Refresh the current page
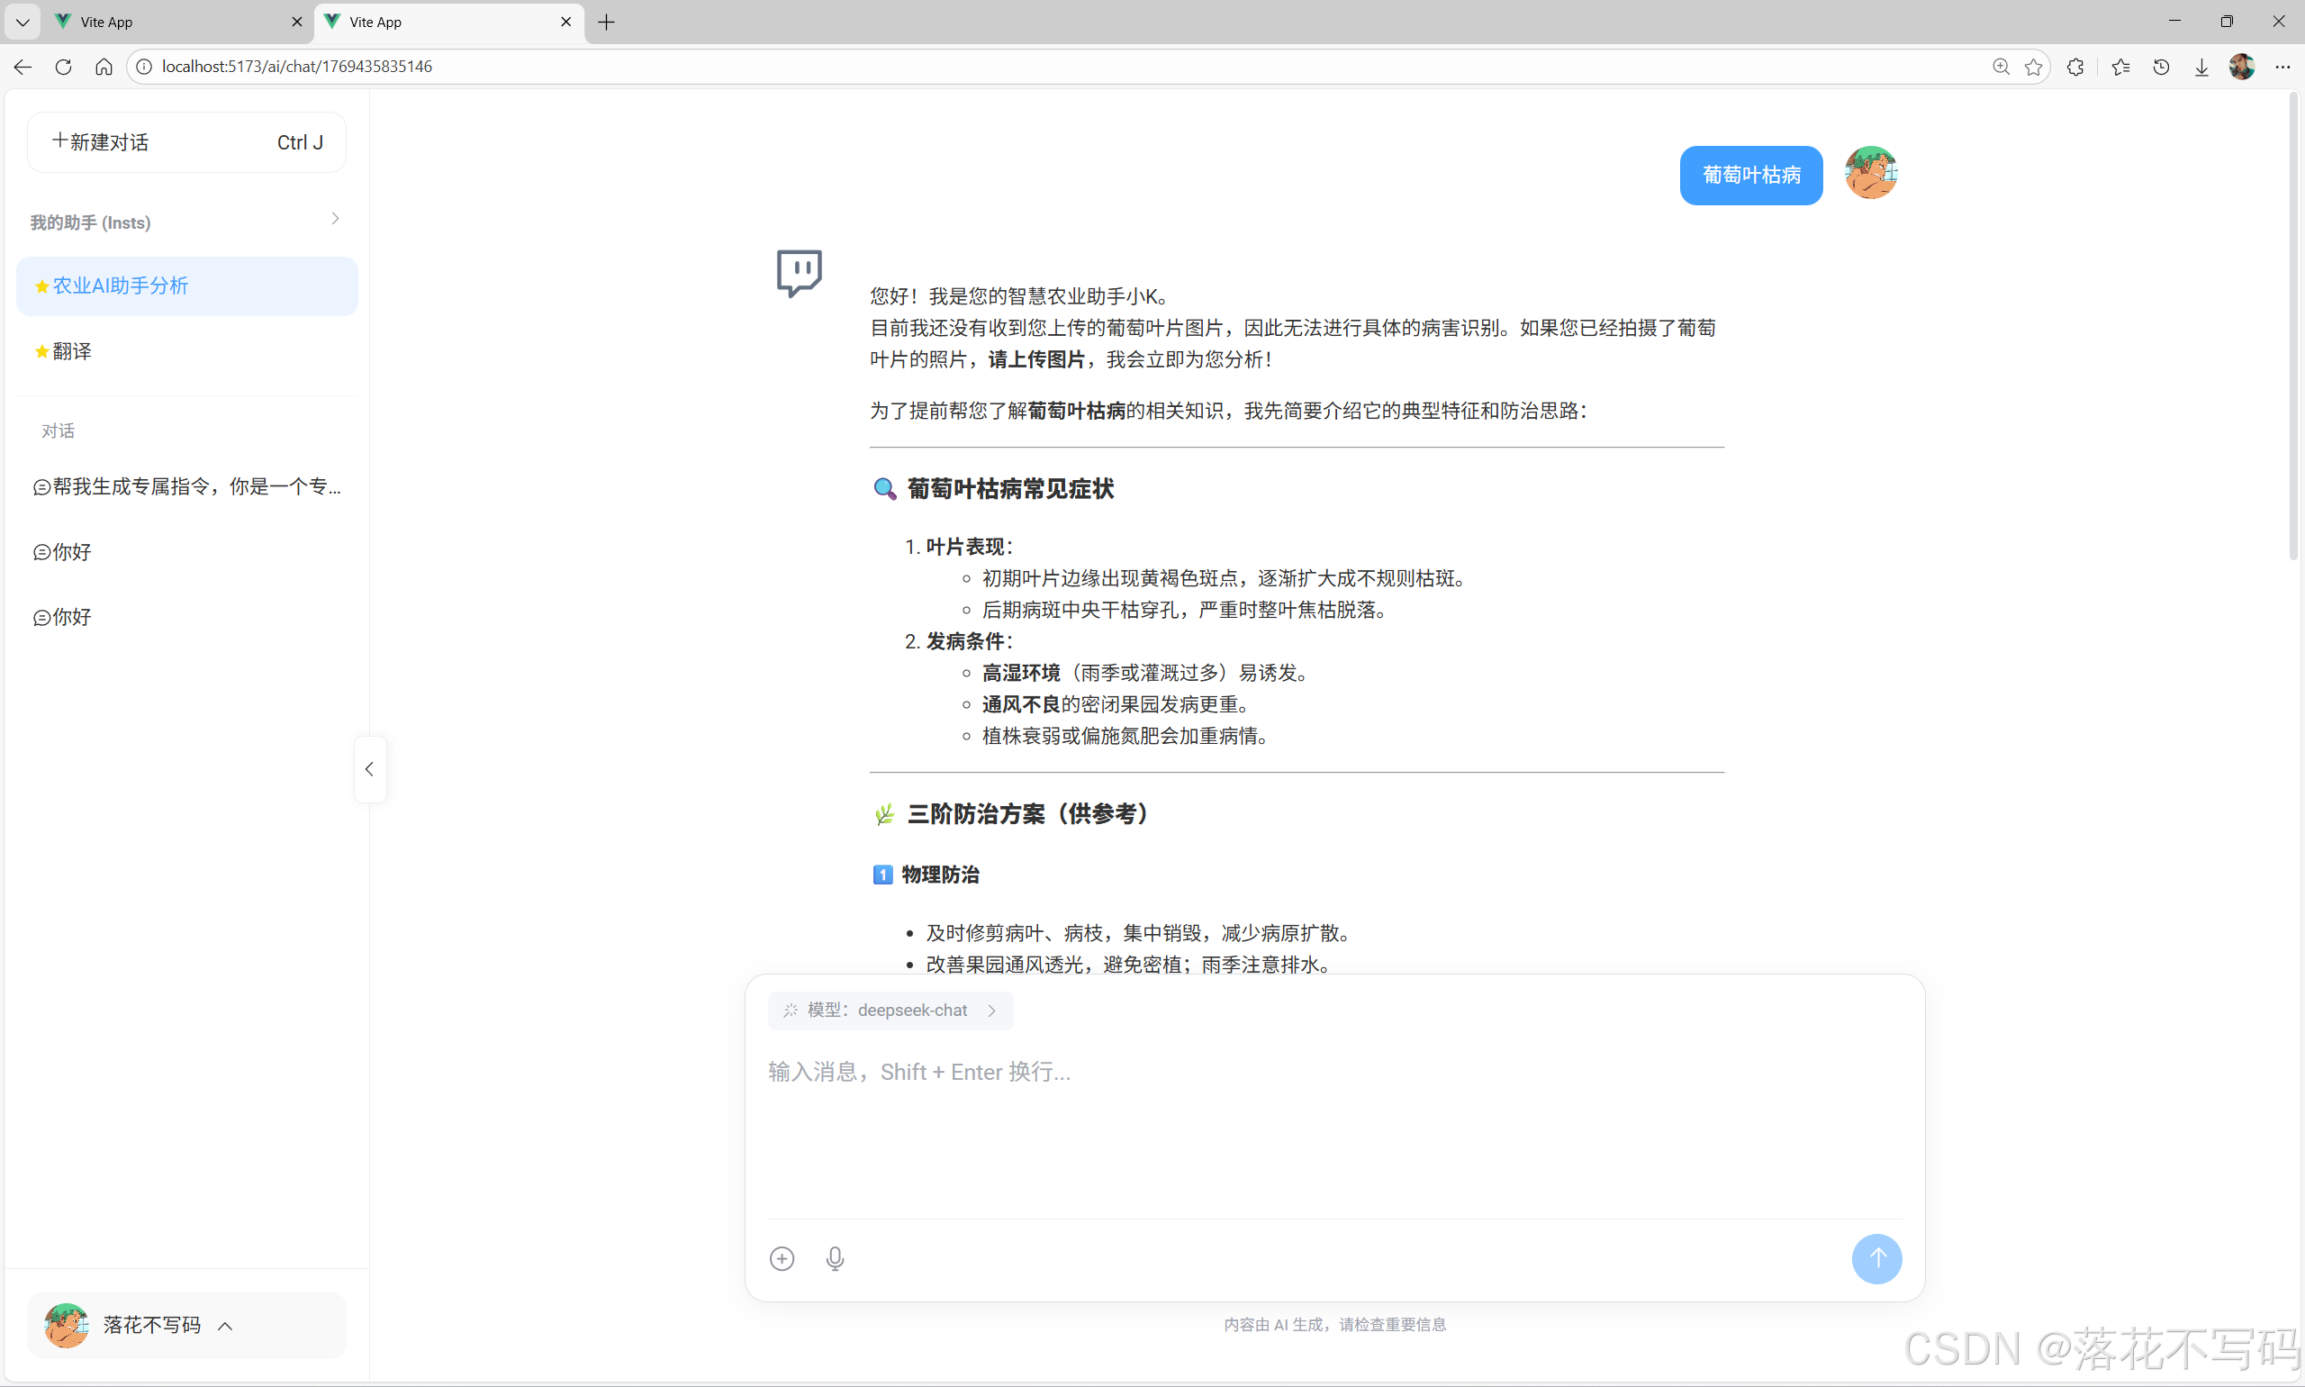 63,67
